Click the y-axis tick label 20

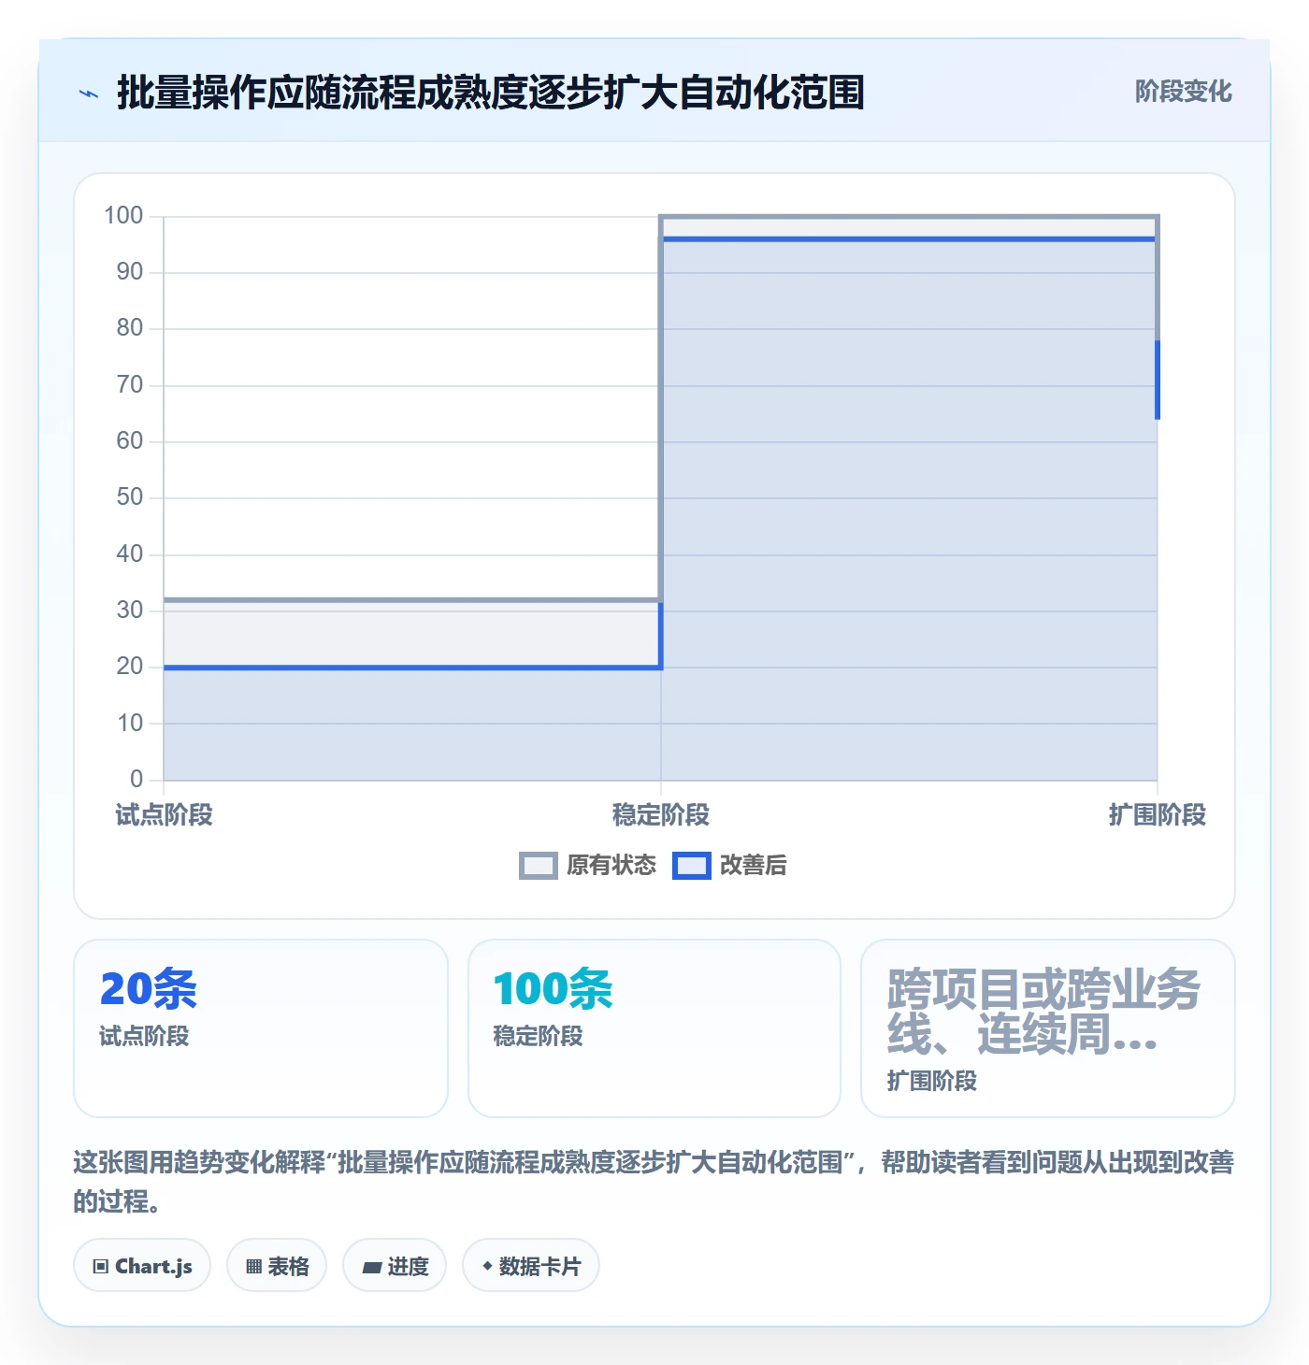(130, 667)
